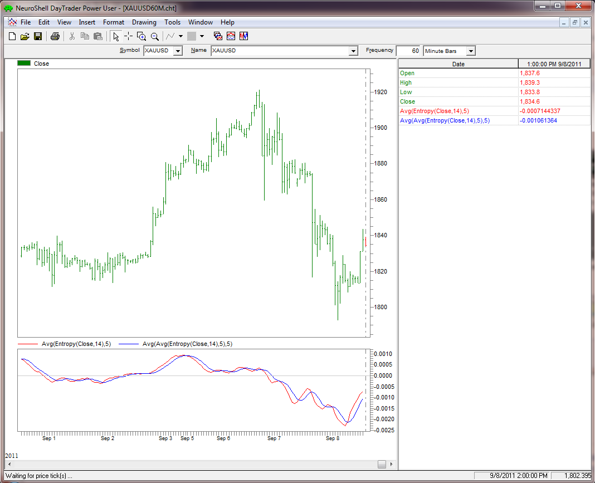This screenshot has height=483, width=595.
Task: Click the Copy icon in toolbar
Action: pos(85,36)
